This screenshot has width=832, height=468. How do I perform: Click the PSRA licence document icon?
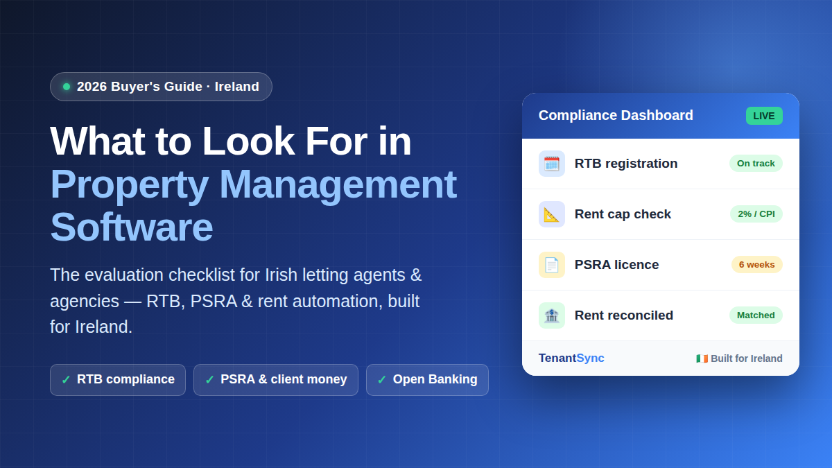(x=552, y=265)
